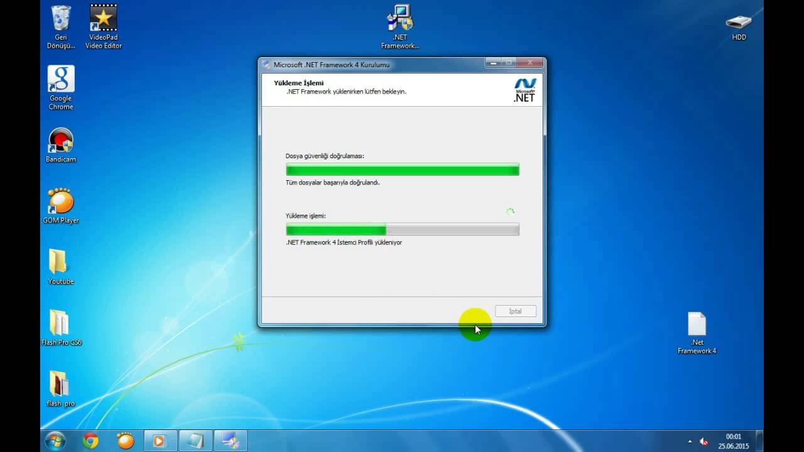Screen dimensions: 804x452
Task: Click '.NET Framework yüklenirken lütfen bekleyin.' text
Action: coord(347,92)
